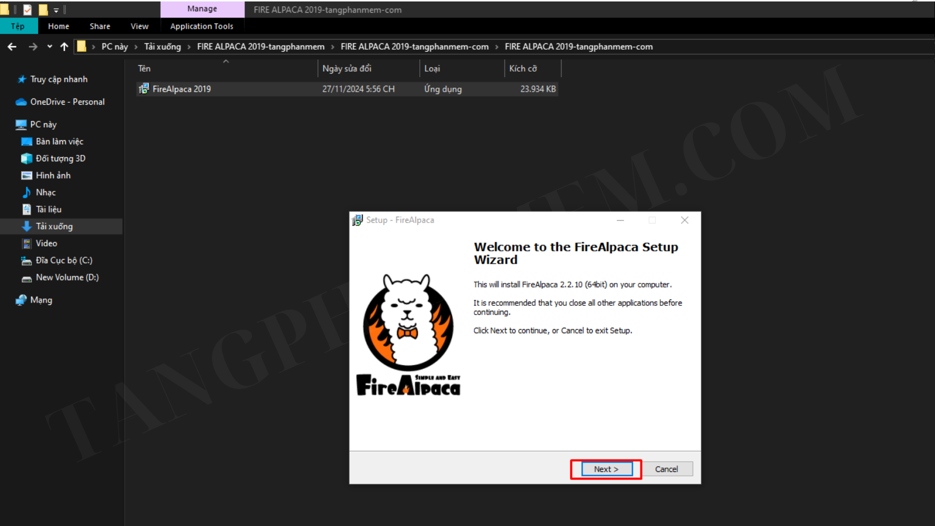Click Next to continue setup

tap(606, 469)
